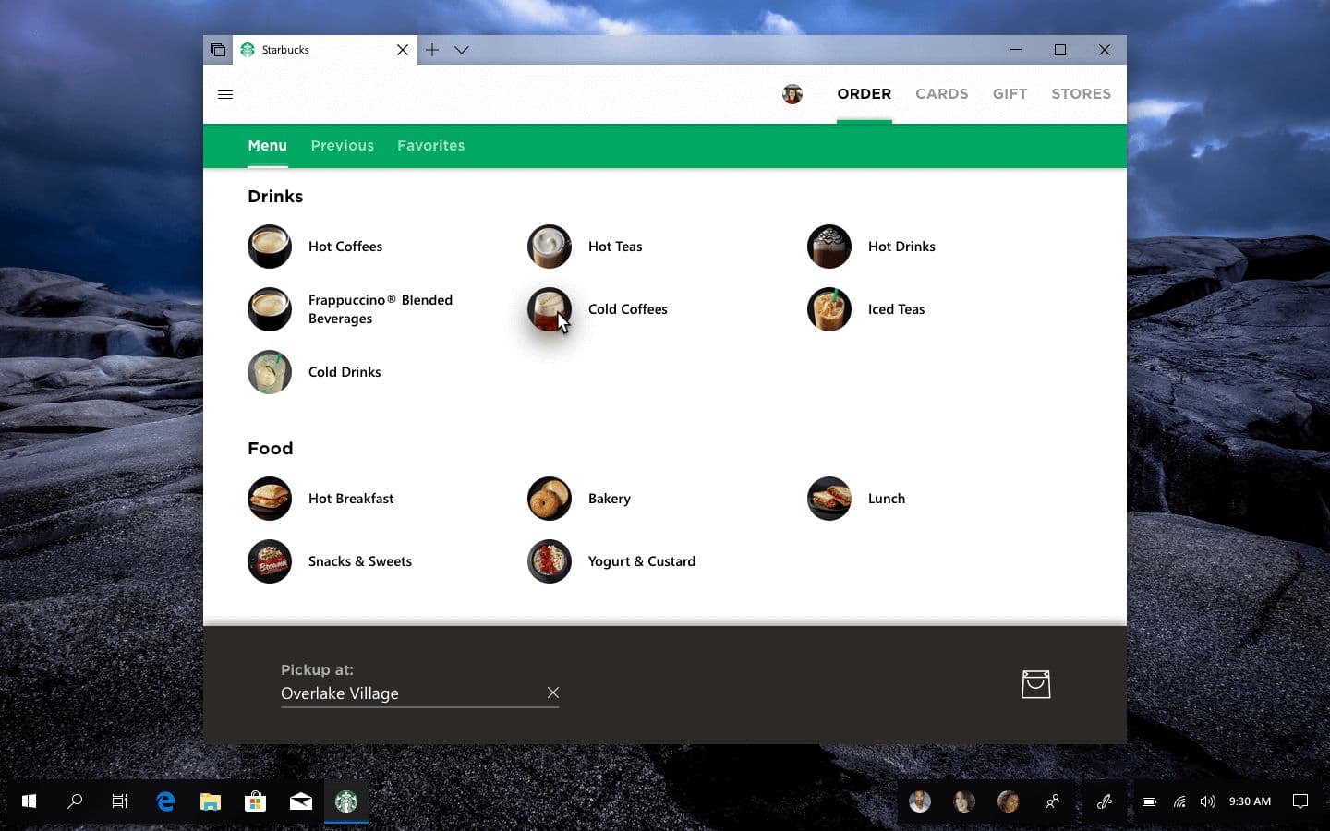The image size is (1330, 831).
Task: Switch to the Previous orders tab
Action: point(342,146)
